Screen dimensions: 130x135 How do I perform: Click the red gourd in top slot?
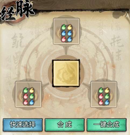coord(64,39)
